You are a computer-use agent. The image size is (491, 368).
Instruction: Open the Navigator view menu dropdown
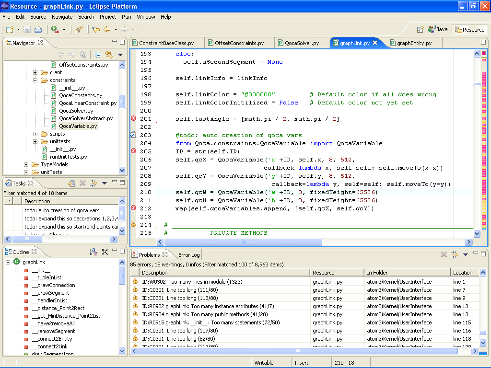120,54
